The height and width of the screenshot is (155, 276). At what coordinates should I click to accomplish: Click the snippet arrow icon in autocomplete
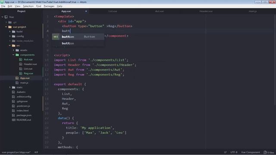pos(56,37)
